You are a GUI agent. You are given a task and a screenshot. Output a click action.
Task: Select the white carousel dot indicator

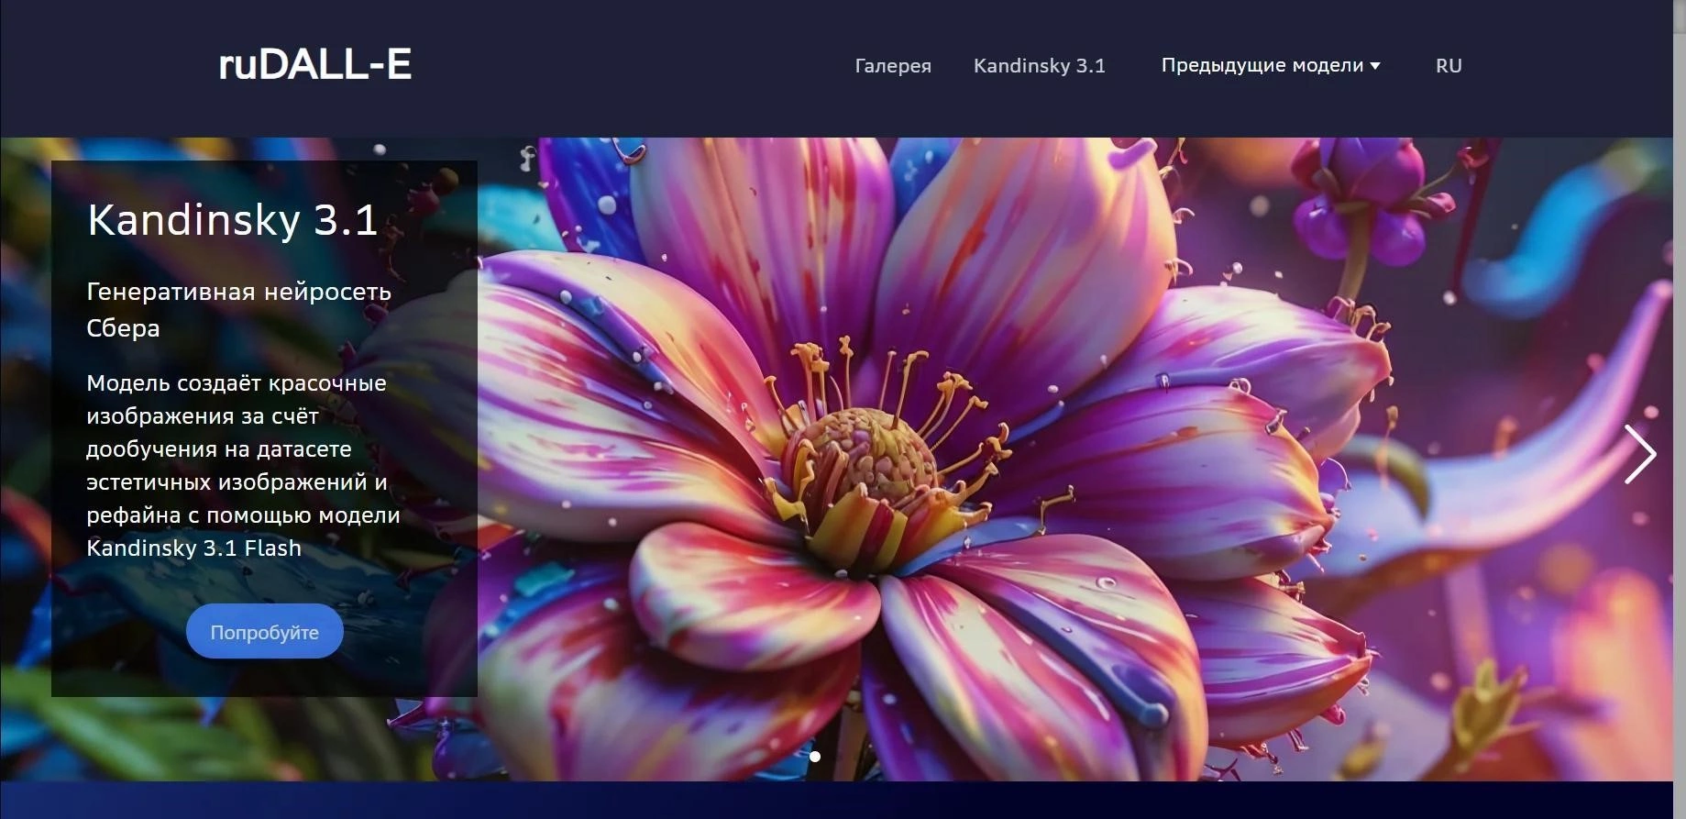click(x=815, y=757)
